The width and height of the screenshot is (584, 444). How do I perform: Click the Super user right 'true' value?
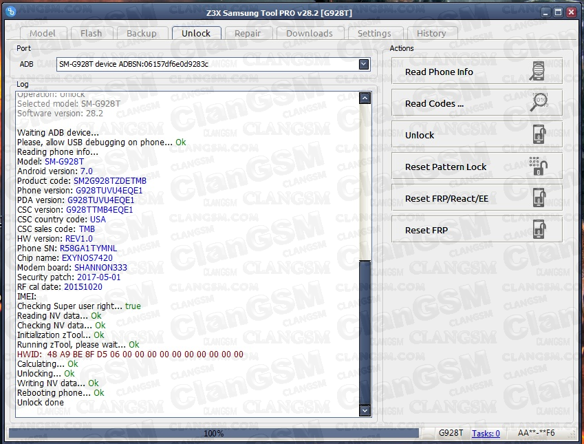click(133, 306)
